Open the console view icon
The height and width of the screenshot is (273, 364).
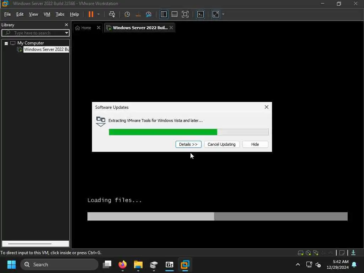tap(200, 14)
